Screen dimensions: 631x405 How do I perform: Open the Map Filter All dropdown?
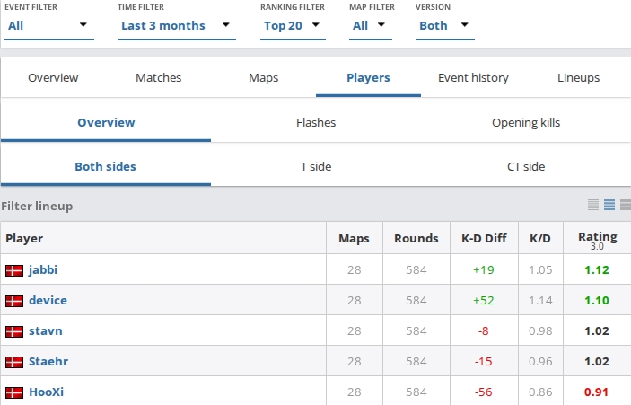coord(371,26)
